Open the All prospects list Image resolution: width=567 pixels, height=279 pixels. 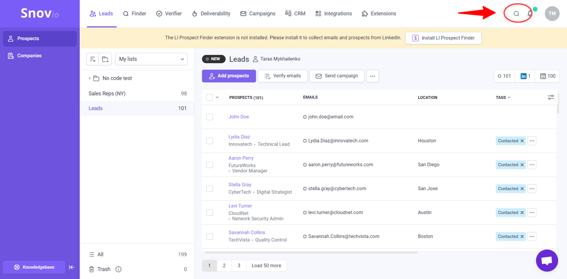[137, 255]
